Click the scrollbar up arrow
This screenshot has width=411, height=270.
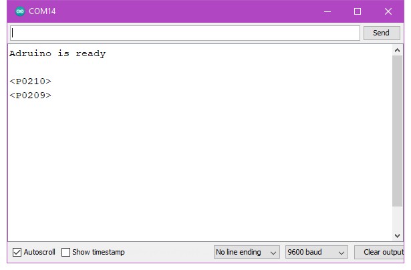(x=398, y=50)
